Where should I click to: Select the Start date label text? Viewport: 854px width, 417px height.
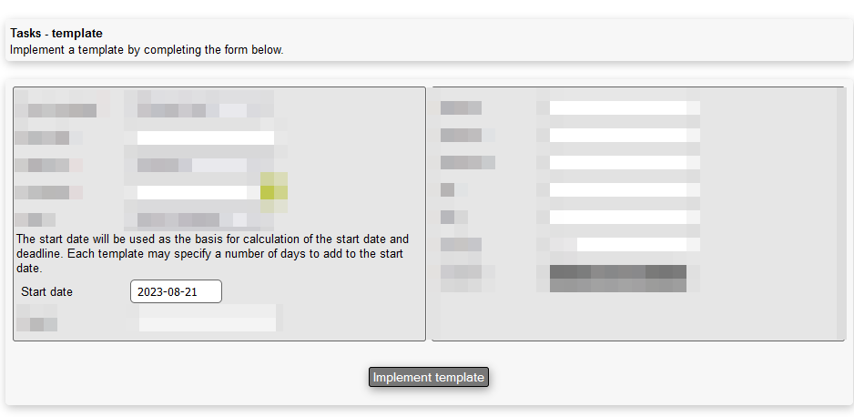[x=46, y=292]
